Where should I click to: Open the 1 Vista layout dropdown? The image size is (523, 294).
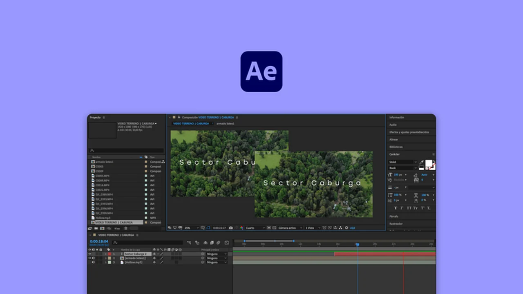point(313,228)
